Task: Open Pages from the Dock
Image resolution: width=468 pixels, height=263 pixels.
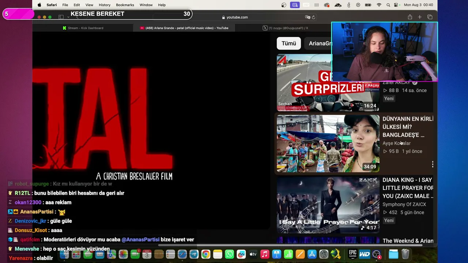Action: coord(300,254)
